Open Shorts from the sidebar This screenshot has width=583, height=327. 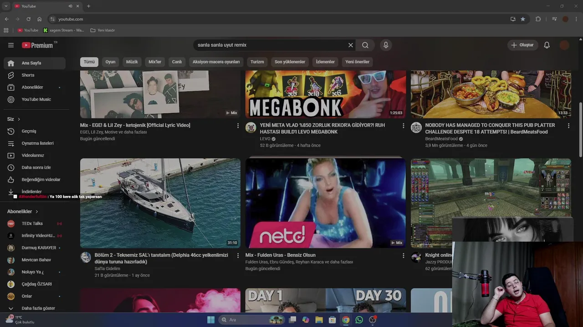coord(35,75)
